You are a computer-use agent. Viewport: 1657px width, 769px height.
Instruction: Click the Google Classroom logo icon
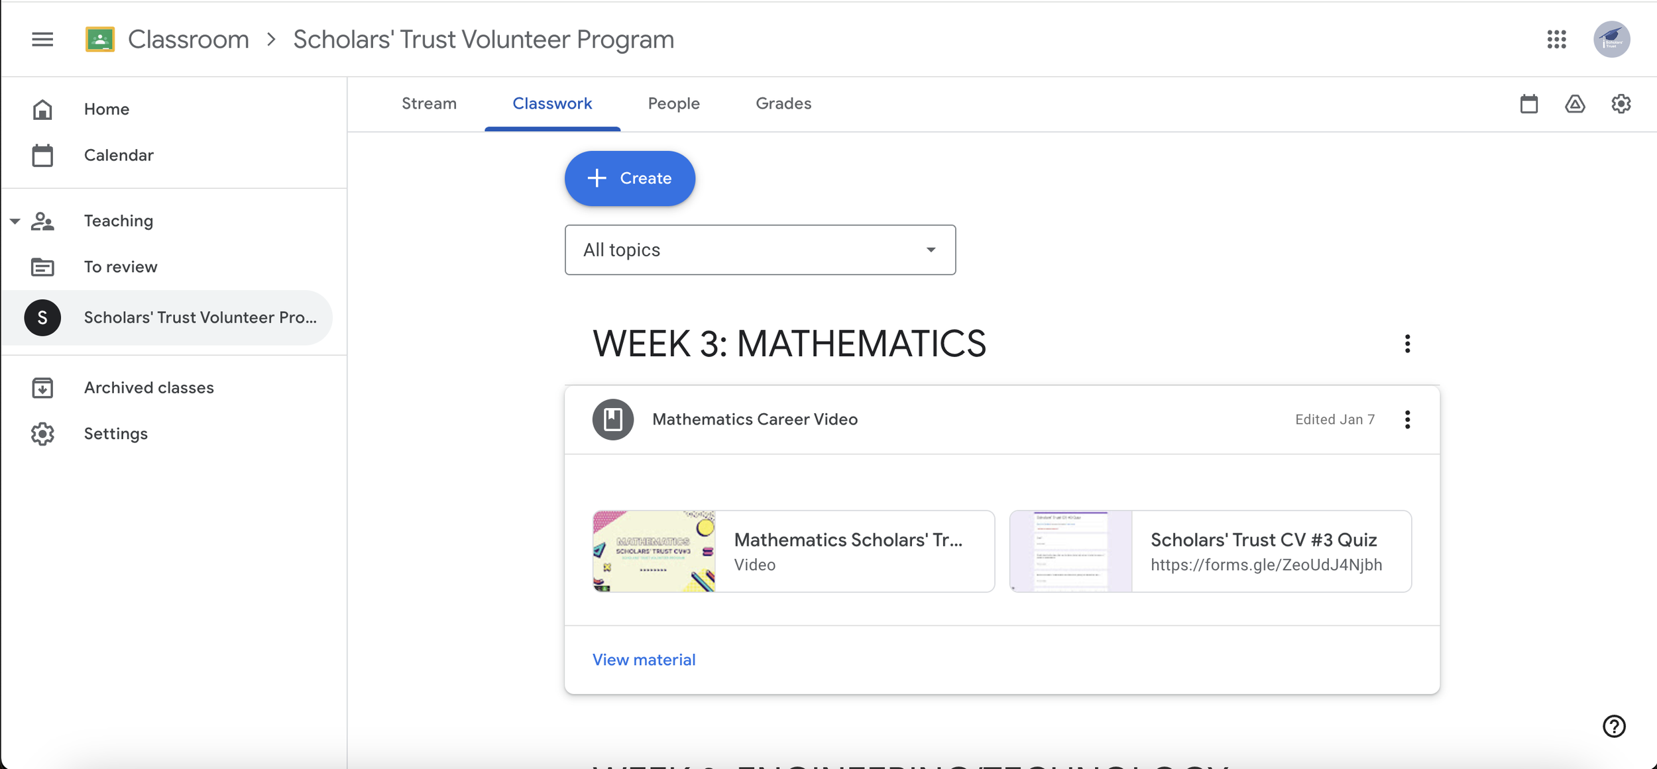[100, 39]
